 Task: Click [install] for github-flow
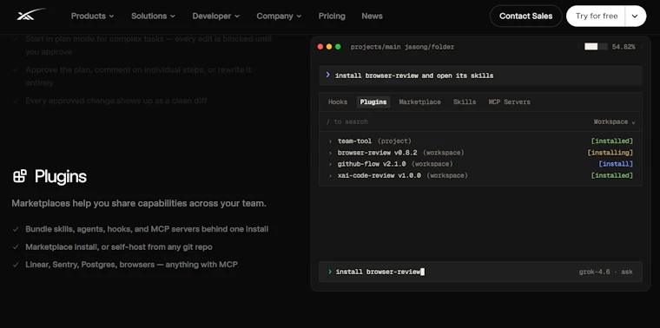pos(616,164)
